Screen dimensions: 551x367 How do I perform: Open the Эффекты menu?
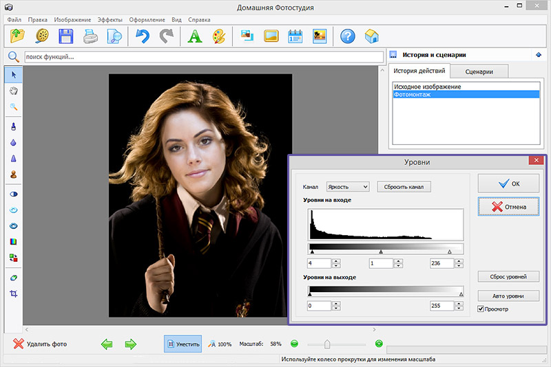tap(111, 20)
